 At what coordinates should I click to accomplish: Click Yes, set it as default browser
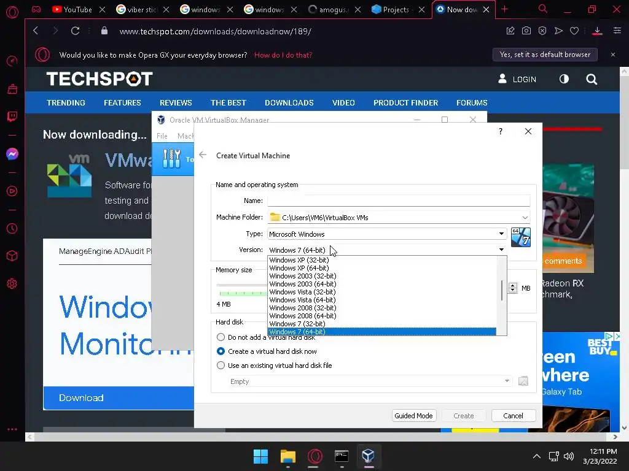click(x=545, y=55)
